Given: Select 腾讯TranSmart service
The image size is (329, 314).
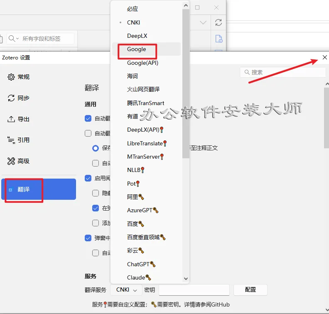Looking at the screenshot, I should click(147, 103).
